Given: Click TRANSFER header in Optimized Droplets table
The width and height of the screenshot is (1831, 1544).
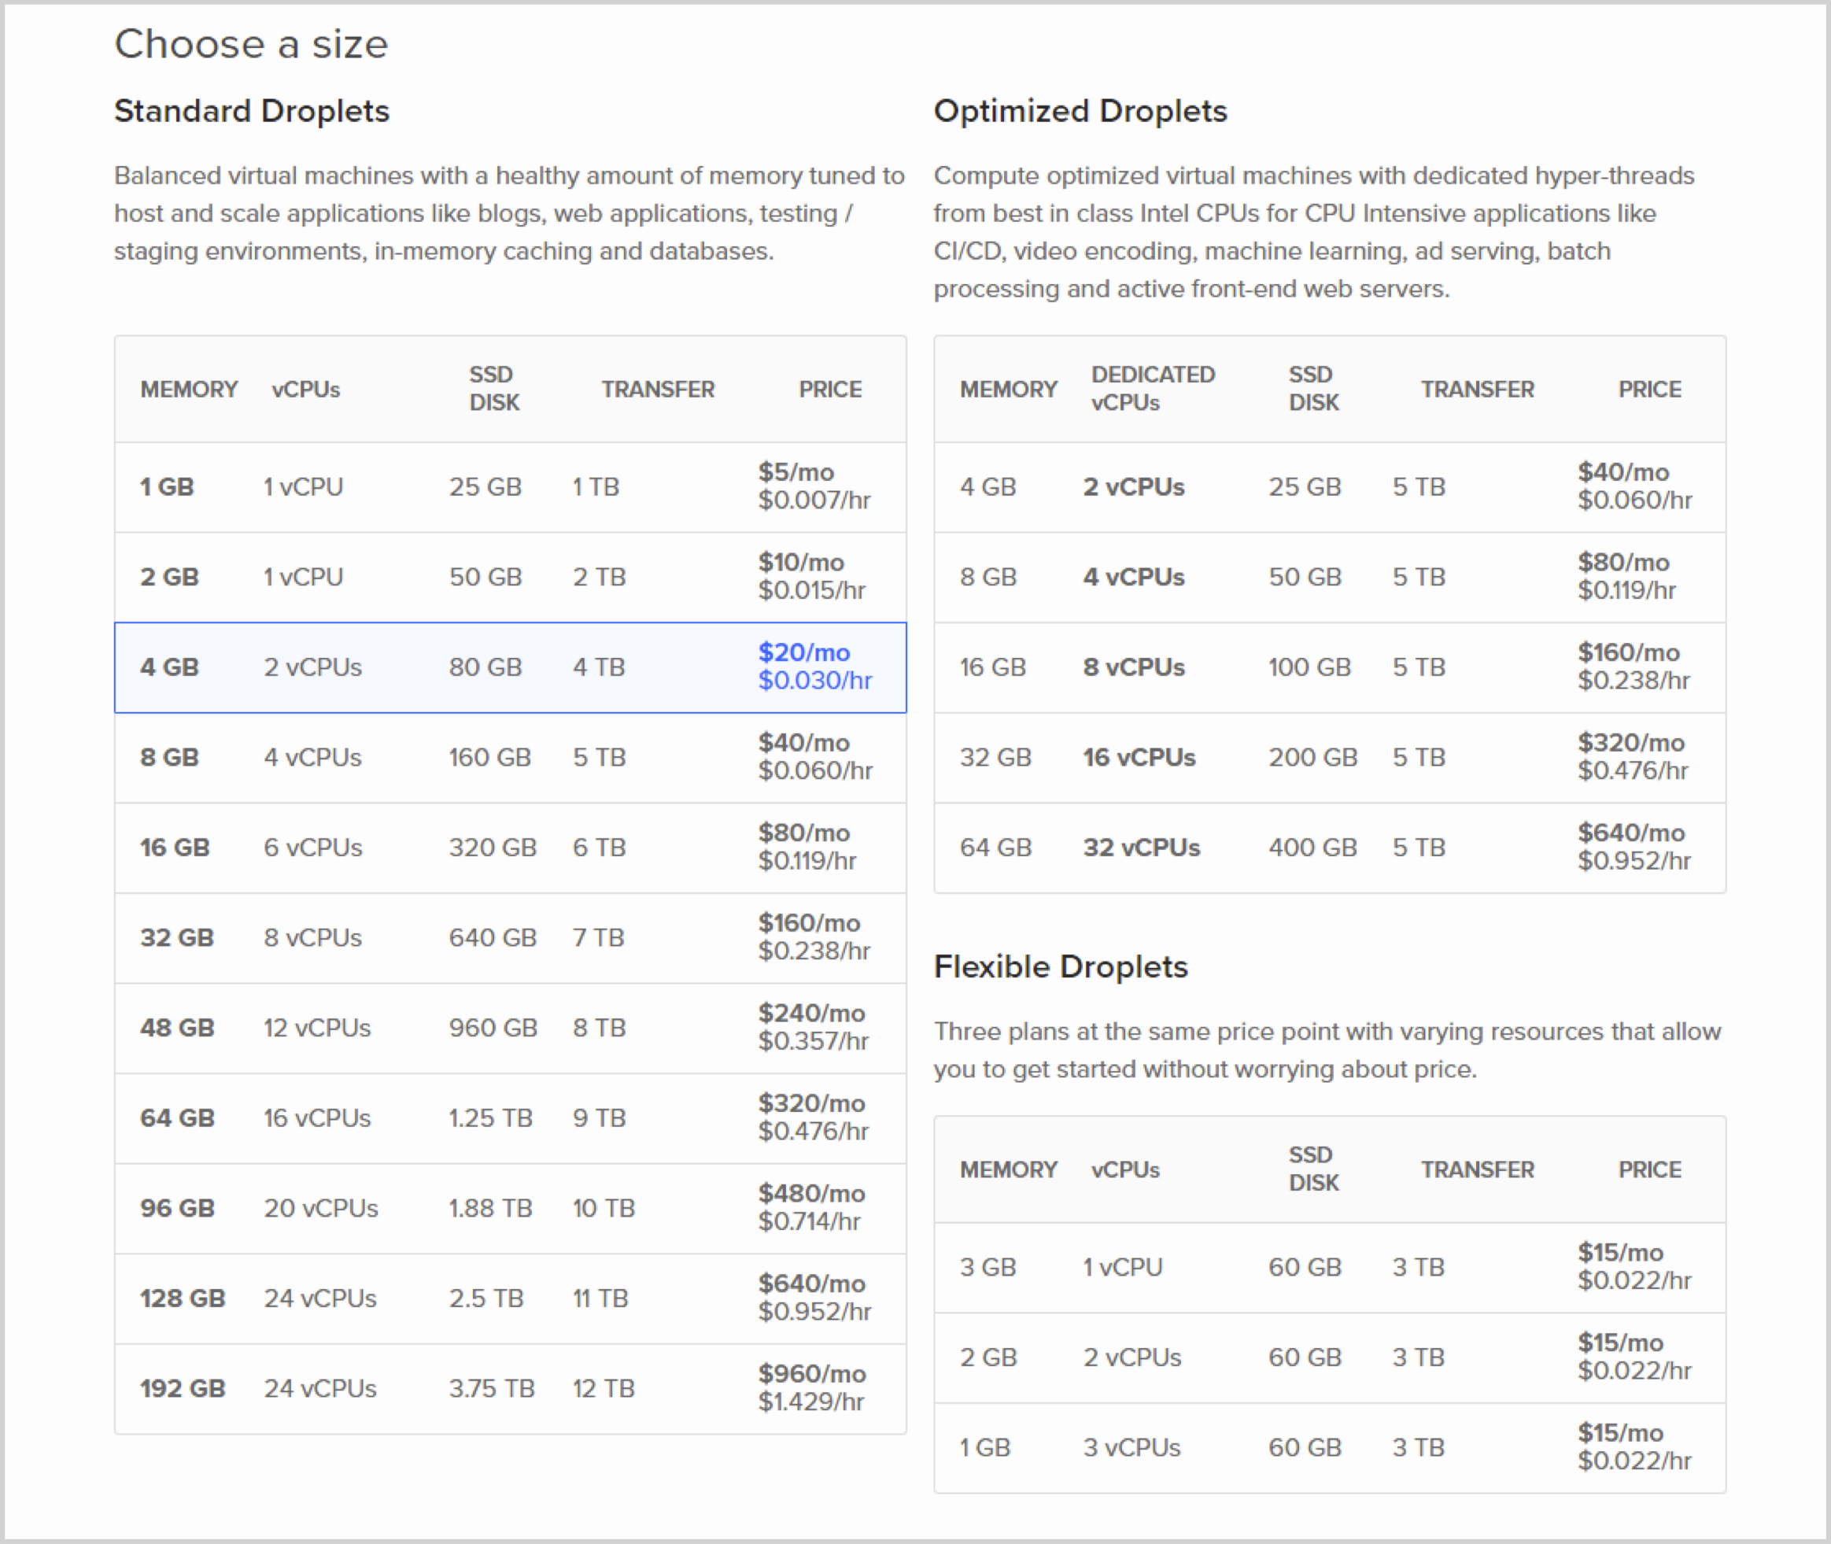Looking at the screenshot, I should point(1478,389).
